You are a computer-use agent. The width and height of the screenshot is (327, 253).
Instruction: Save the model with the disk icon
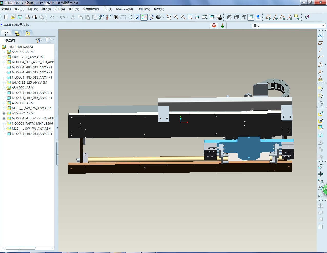pyautogui.click(x=20, y=17)
